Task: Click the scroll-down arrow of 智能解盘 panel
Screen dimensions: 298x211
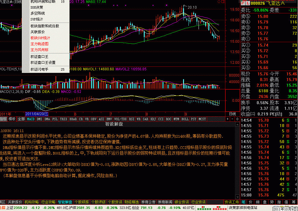Action: (x=237, y=197)
